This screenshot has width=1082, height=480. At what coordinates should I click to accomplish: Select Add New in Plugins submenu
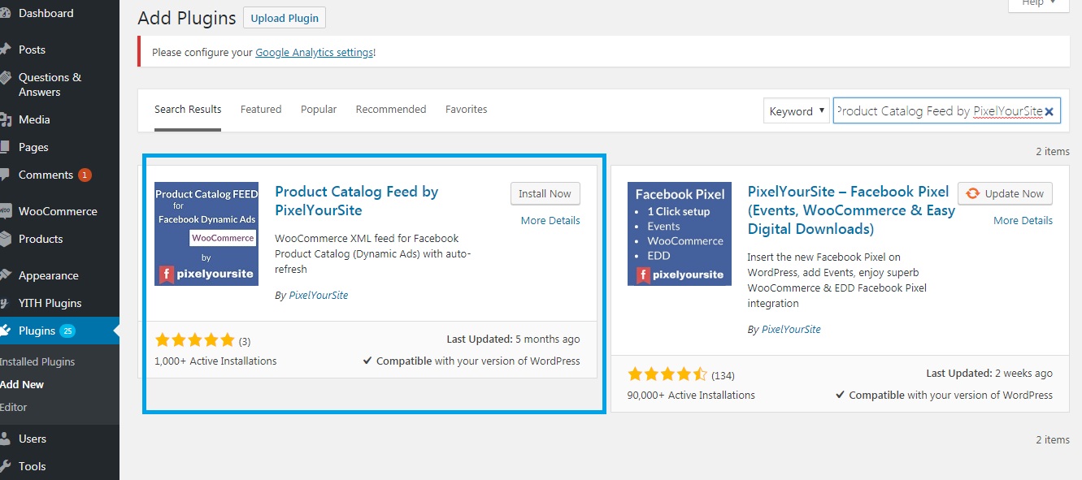(22, 385)
